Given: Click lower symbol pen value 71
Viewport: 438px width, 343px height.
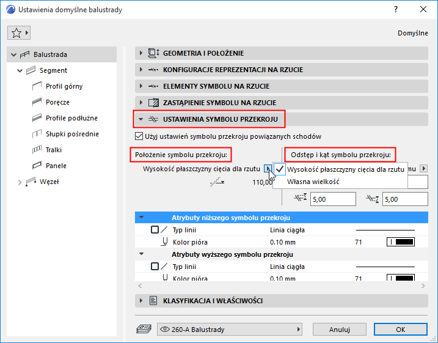Looking at the screenshot, I should point(359,242).
